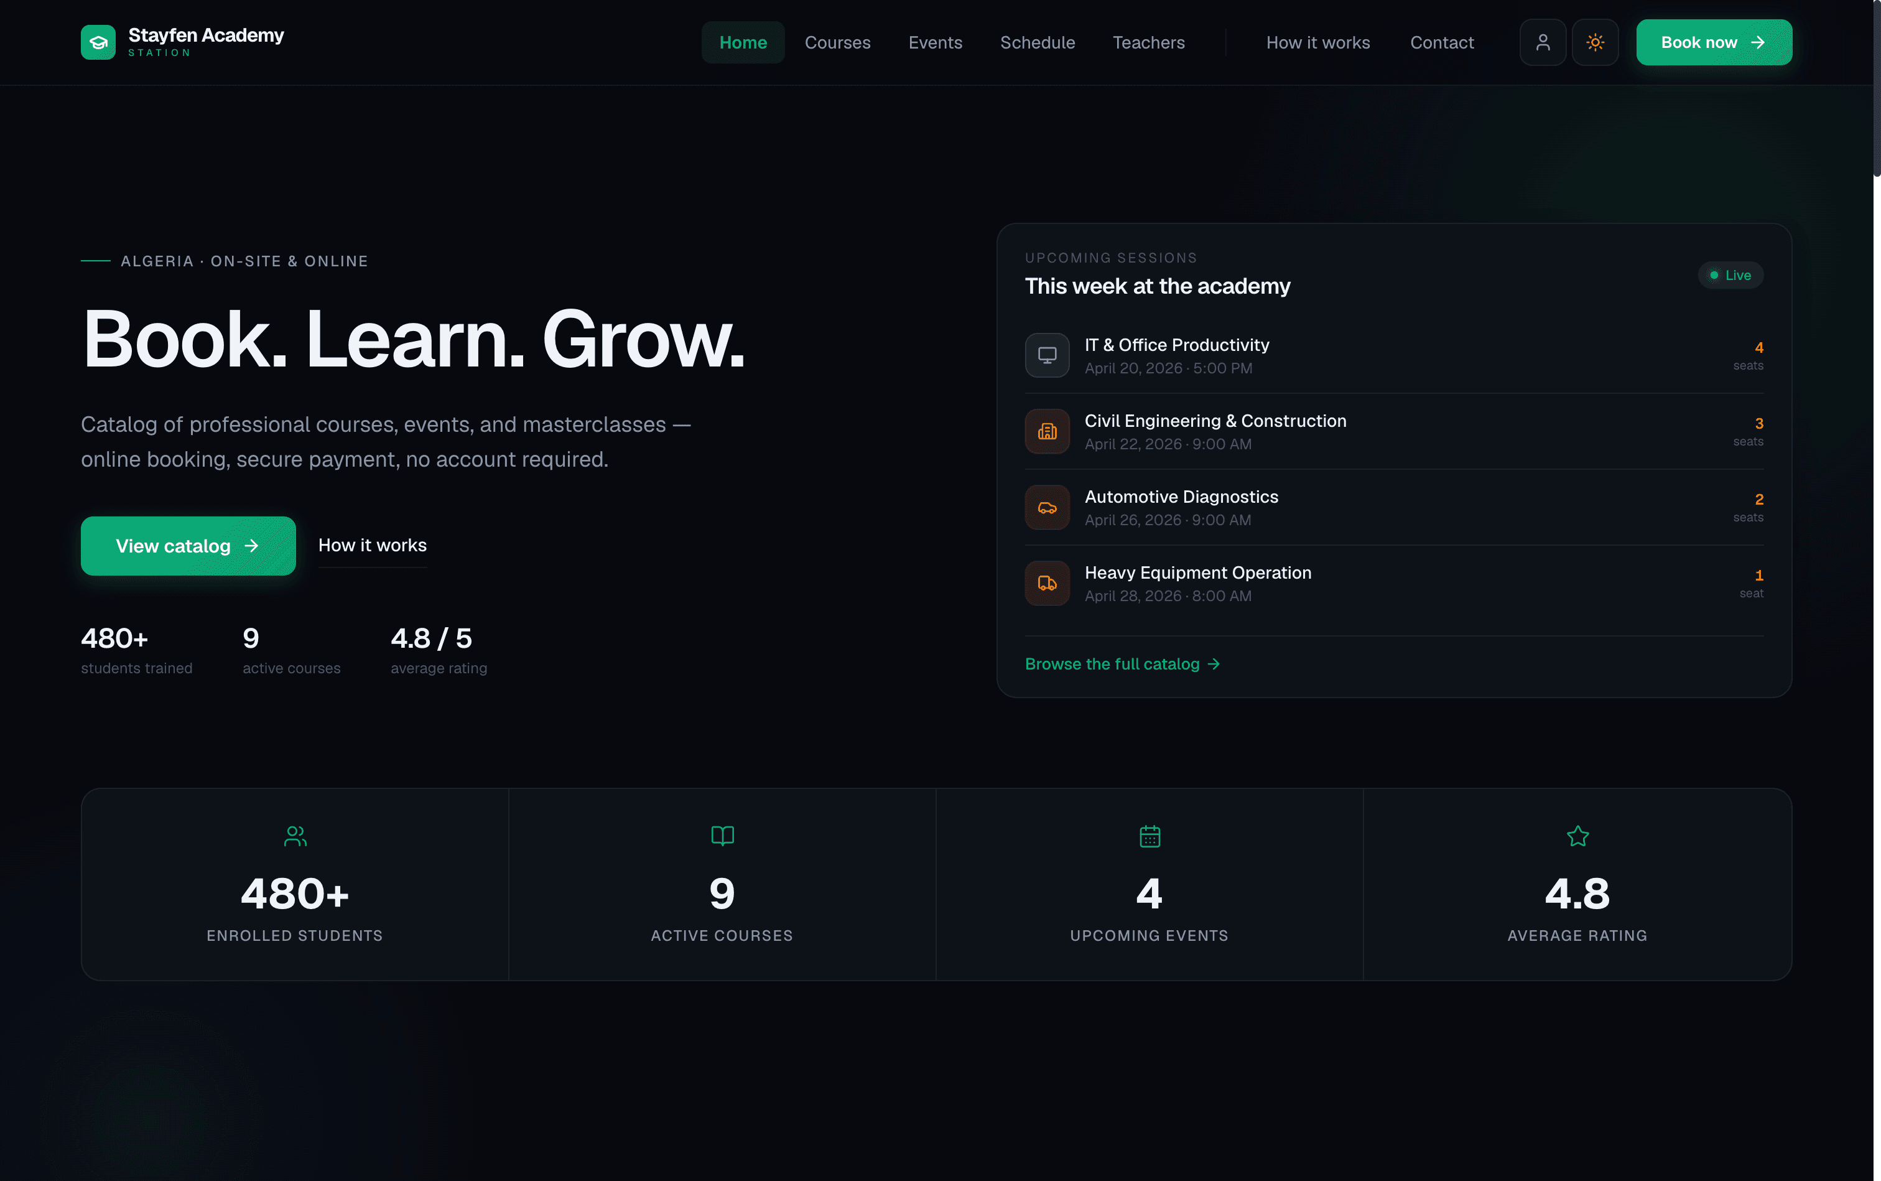Click the Active Courses card
1881x1181 pixels.
[x=722, y=884]
